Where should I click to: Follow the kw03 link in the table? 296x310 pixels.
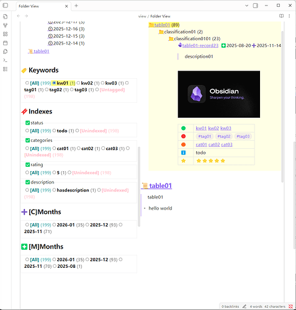(x=226, y=128)
